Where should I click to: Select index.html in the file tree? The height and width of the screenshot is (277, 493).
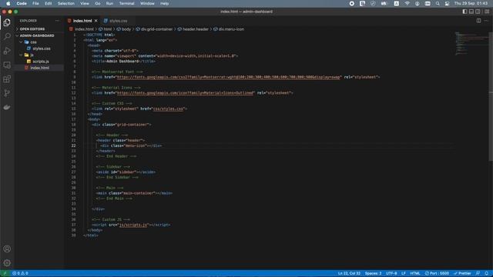click(39, 68)
